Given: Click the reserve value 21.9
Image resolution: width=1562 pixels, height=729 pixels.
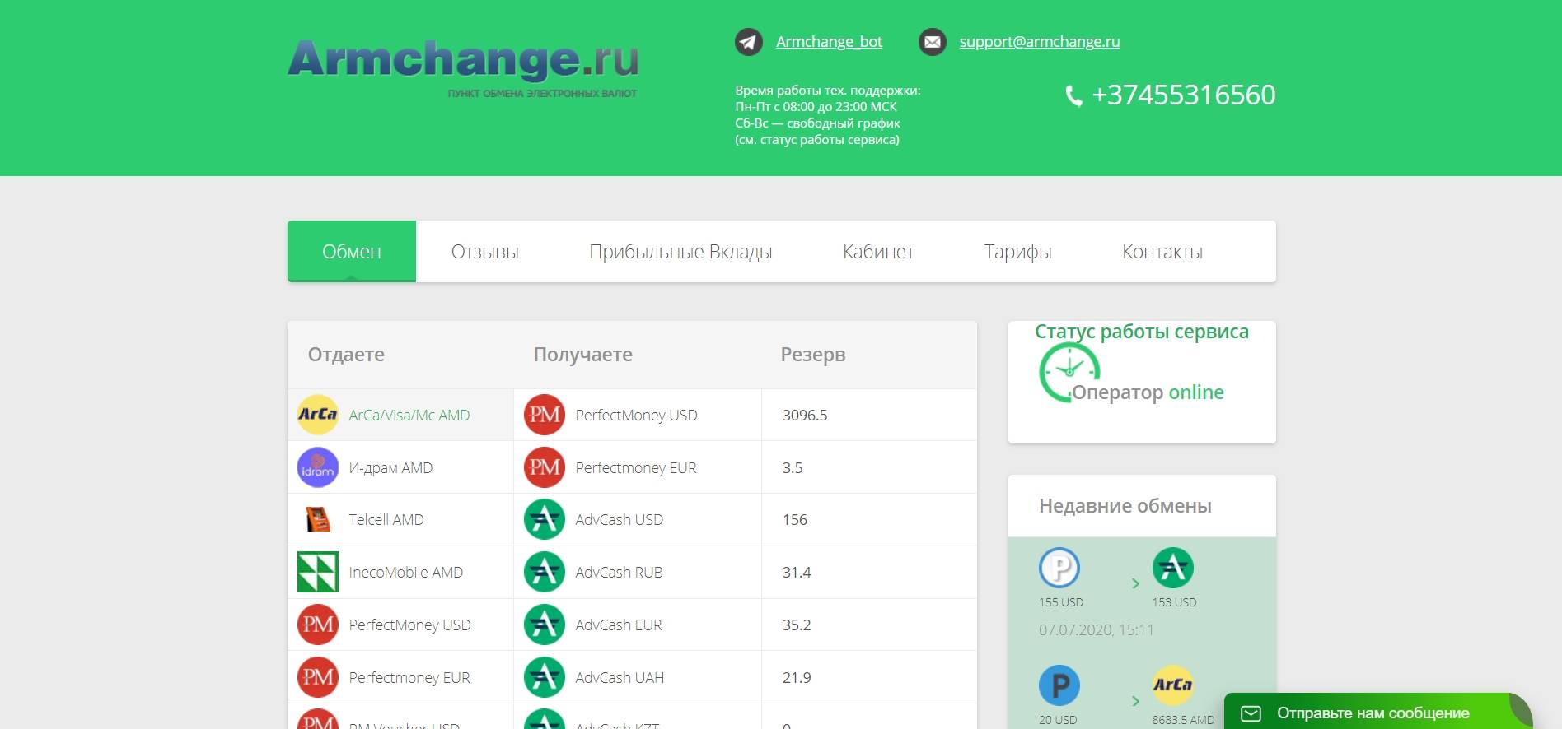Looking at the screenshot, I should coord(797,678).
